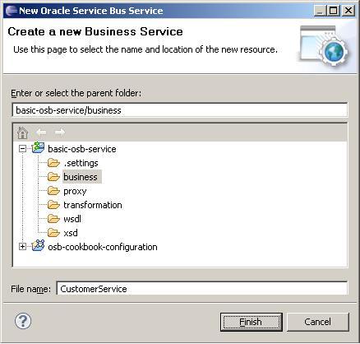Click the File name input field
This screenshot has width=360, height=344.
[x=202, y=288]
